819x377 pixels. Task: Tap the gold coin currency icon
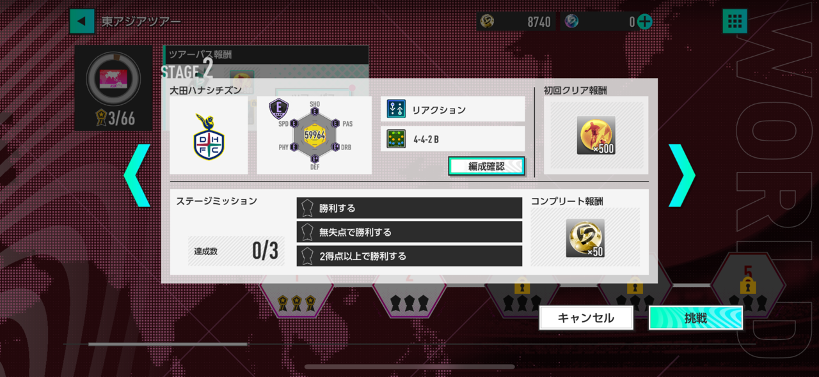pyautogui.click(x=488, y=22)
